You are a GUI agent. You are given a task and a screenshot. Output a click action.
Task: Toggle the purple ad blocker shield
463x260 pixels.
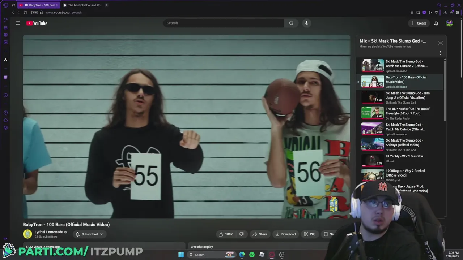point(424,12)
